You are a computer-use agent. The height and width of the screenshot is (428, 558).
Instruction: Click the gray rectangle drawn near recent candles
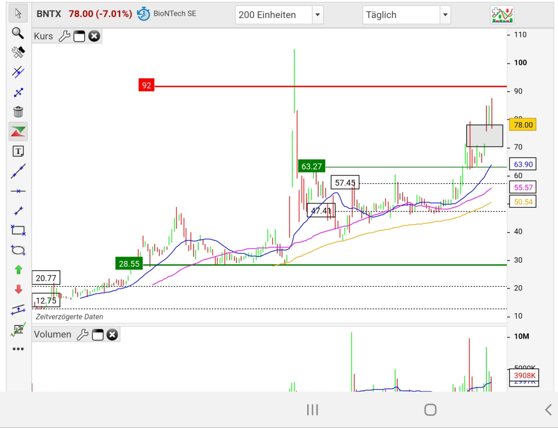coord(485,136)
